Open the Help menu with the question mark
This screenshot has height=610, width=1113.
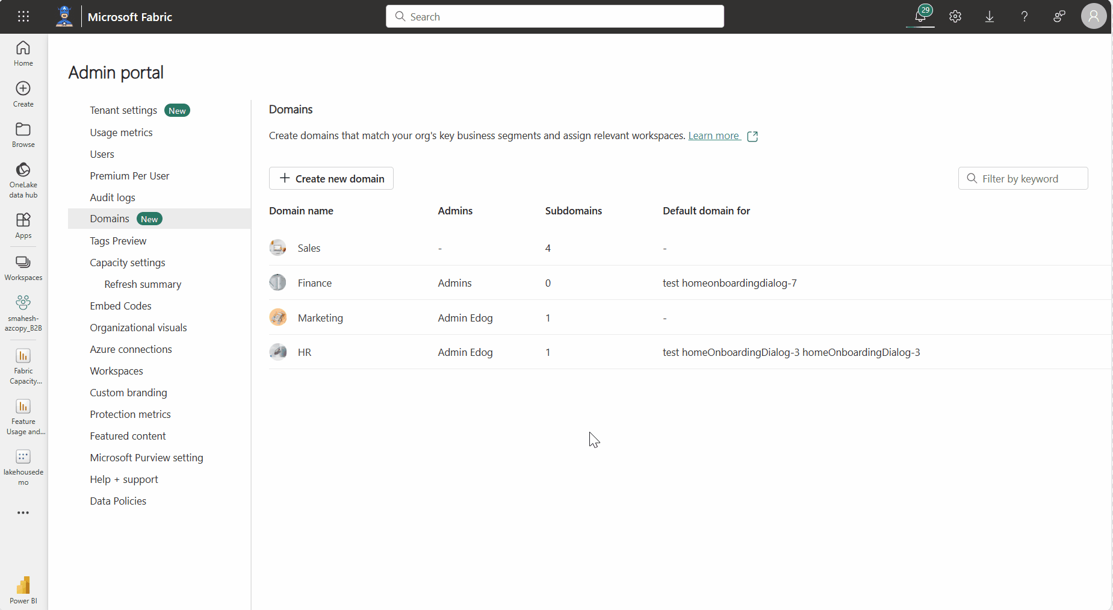click(1024, 16)
